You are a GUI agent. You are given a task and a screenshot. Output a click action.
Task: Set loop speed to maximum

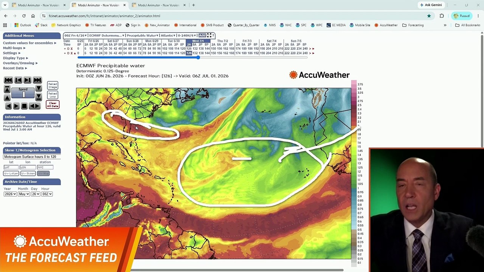point(7,89)
